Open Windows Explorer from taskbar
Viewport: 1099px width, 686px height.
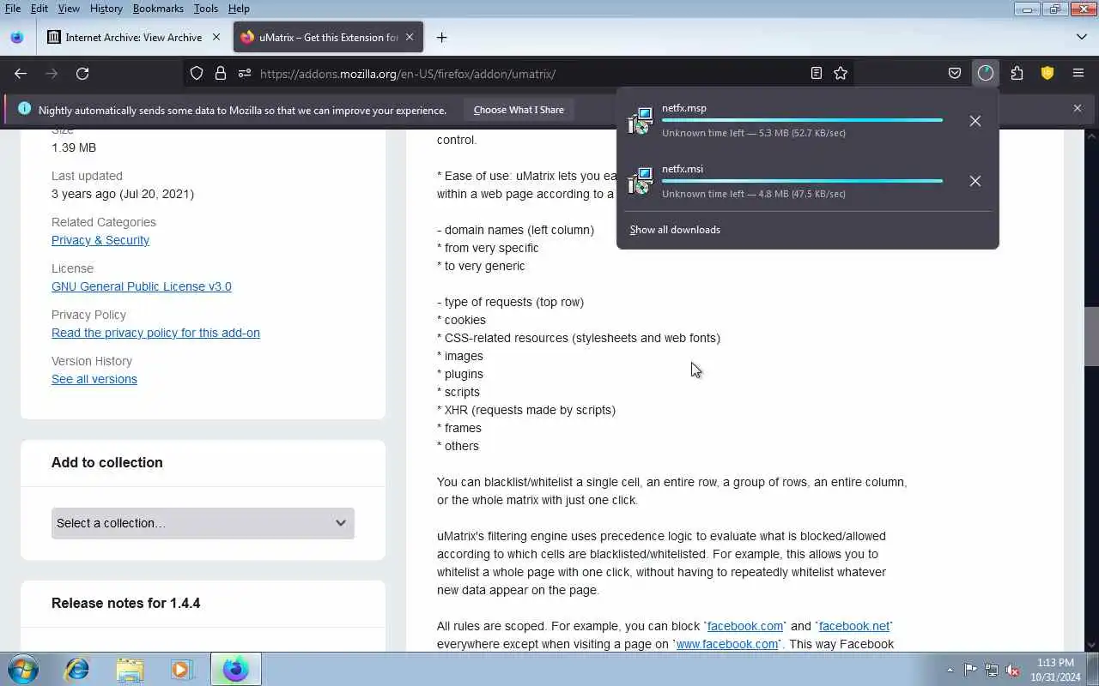[x=130, y=669]
